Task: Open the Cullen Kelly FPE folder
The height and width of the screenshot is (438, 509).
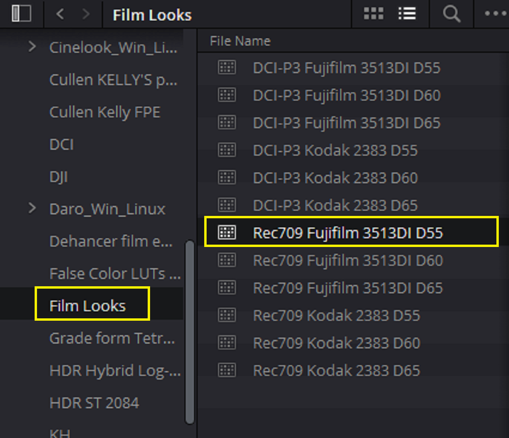Action: point(105,112)
